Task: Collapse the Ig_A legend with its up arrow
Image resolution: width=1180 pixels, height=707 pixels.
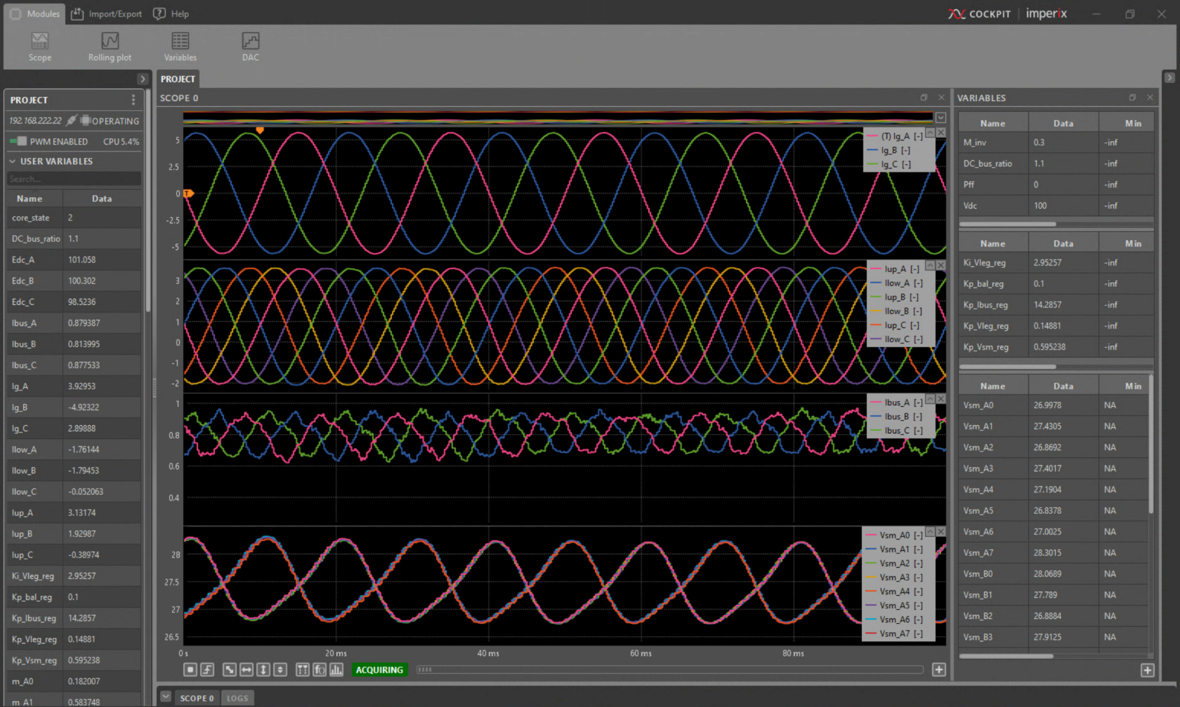Action: [931, 133]
